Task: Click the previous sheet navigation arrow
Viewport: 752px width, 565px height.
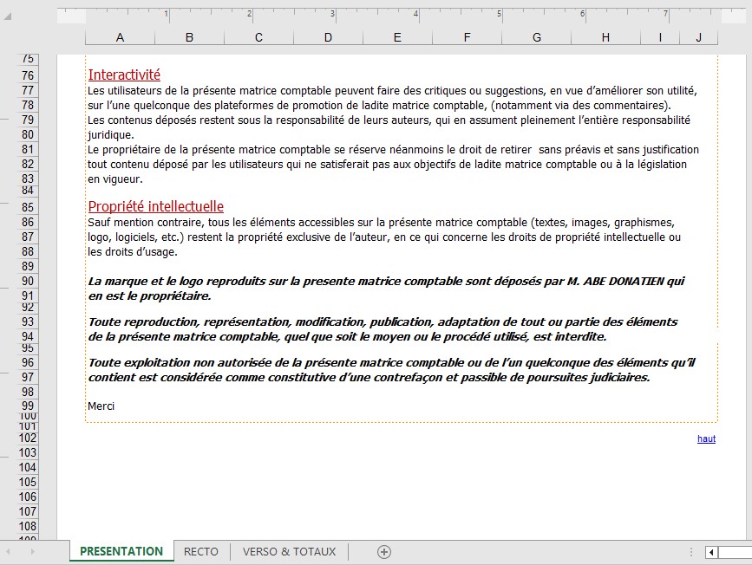Action: pyautogui.click(x=8, y=552)
